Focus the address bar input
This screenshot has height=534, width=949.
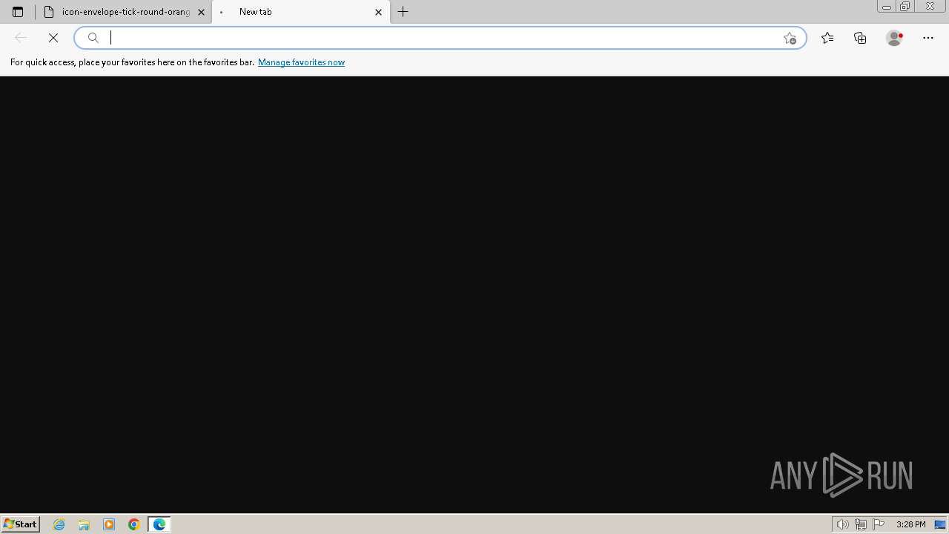pyautogui.click(x=440, y=38)
